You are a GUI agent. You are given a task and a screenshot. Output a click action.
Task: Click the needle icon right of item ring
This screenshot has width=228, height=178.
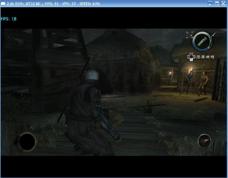tap(214, 34)
